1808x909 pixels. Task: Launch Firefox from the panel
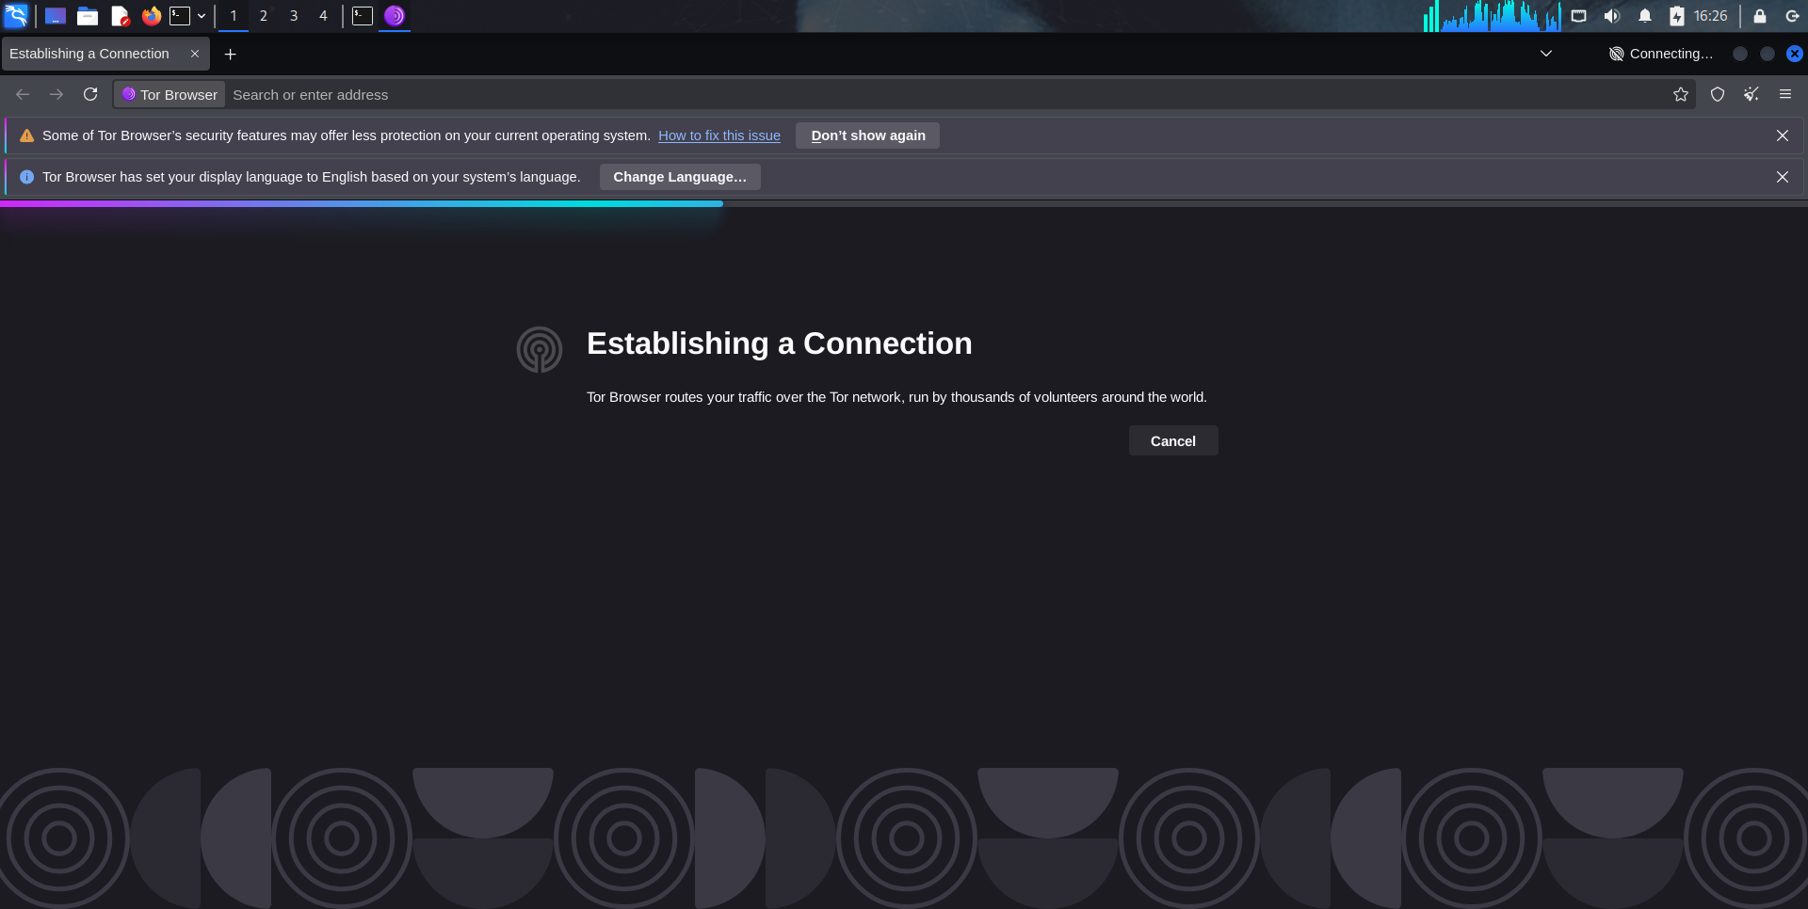pyautogui.click(x=151, y=16)
